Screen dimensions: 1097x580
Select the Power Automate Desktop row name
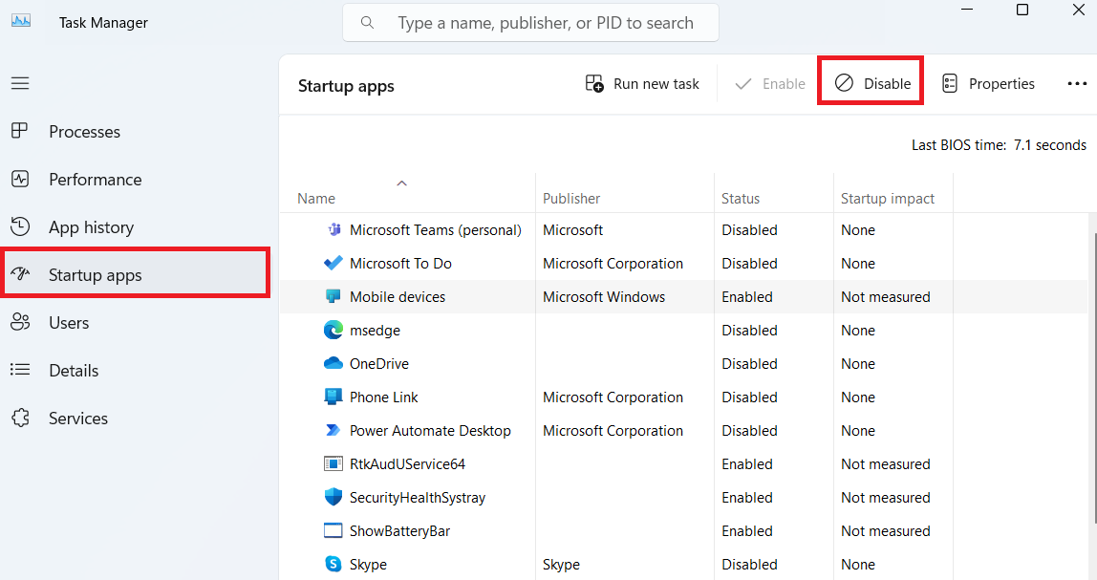pyautogui.click(x=430, y=431)
